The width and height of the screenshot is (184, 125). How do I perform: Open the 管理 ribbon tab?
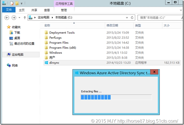(64, 10)
